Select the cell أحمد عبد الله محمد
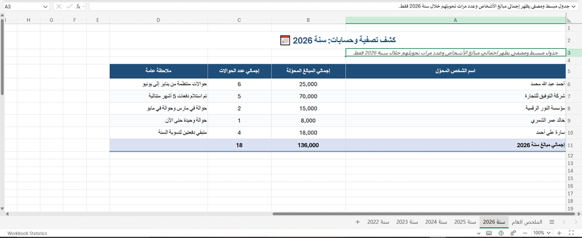582x238 pixels. 455,85
